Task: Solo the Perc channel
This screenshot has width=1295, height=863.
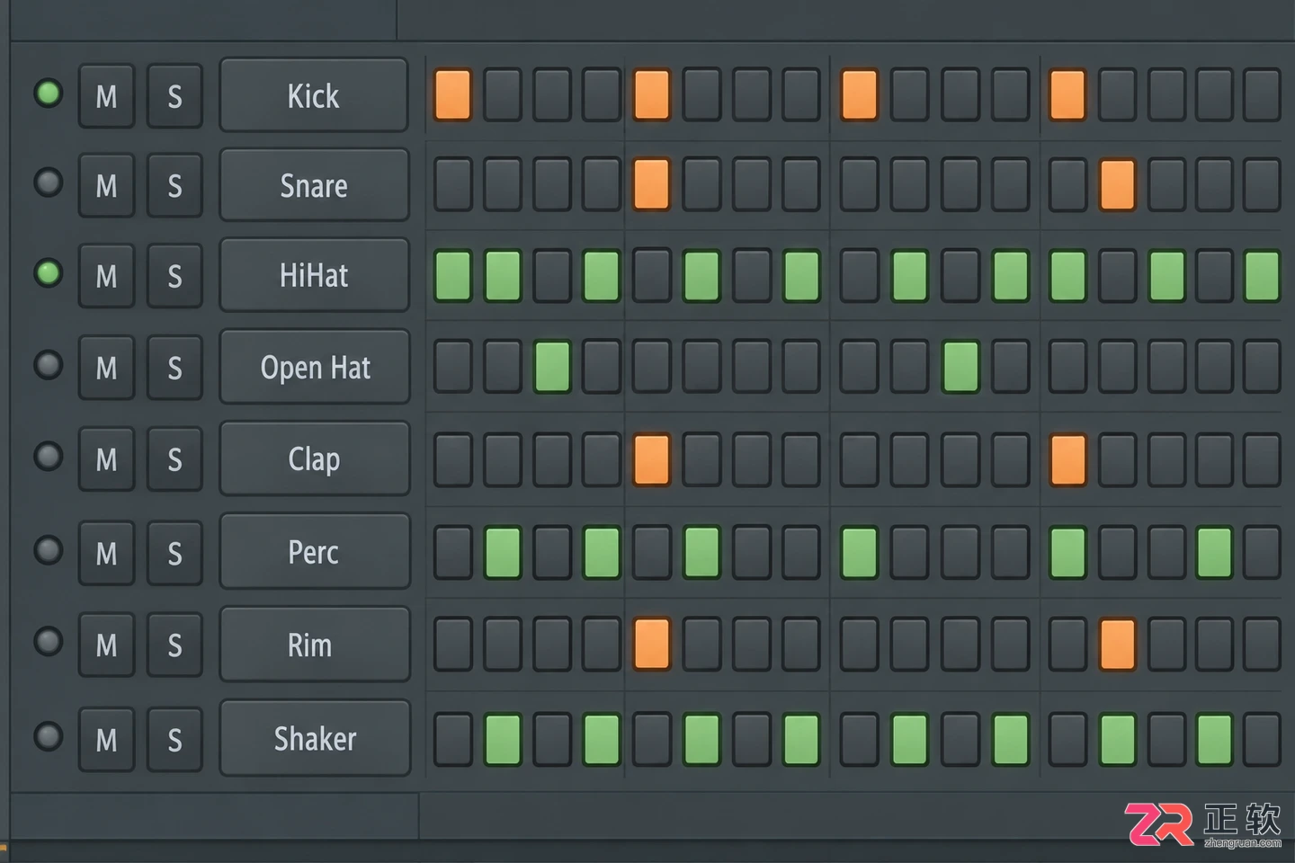Action: coord(174,553)
